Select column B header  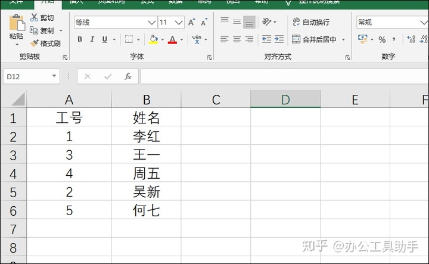click(x=147, y=100)
